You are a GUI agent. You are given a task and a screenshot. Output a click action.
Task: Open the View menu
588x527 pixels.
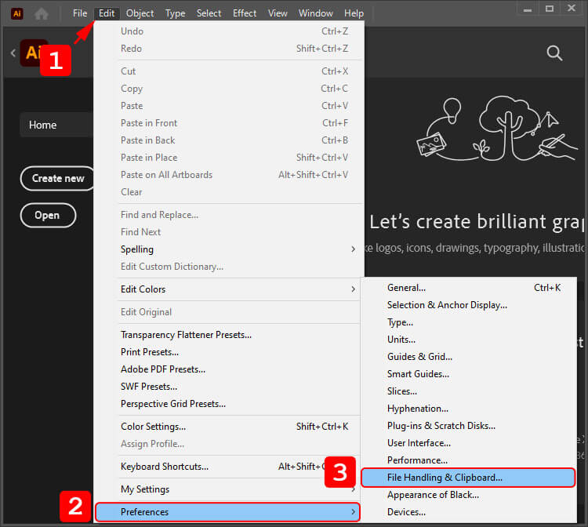pos(278,13)
